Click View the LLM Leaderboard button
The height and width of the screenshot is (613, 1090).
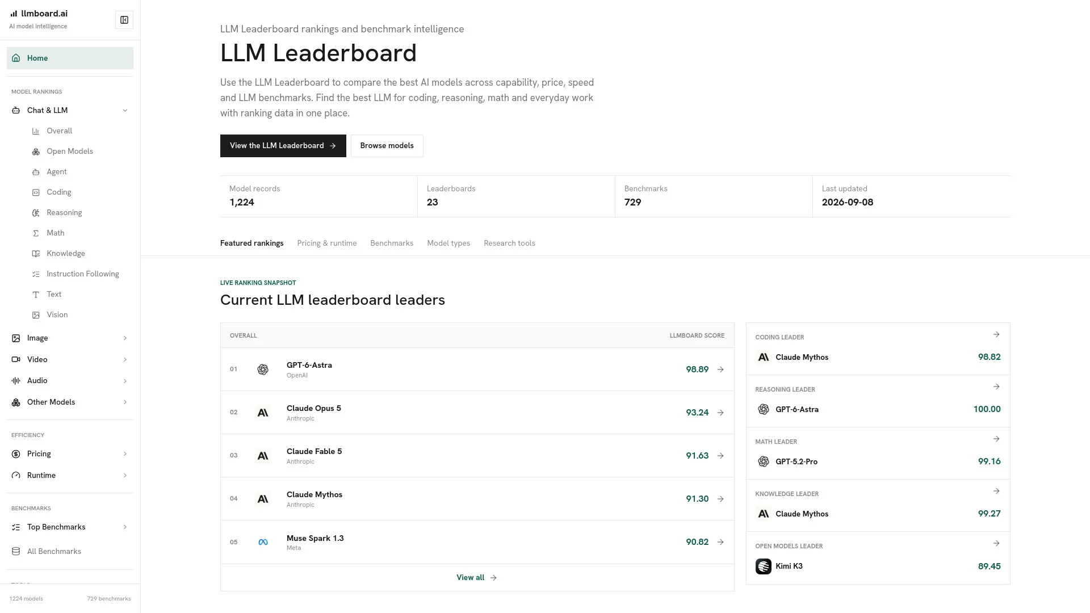coord(283,146)
